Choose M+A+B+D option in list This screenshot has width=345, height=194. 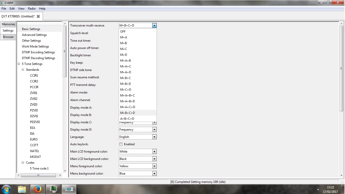[x=138, y=101]
